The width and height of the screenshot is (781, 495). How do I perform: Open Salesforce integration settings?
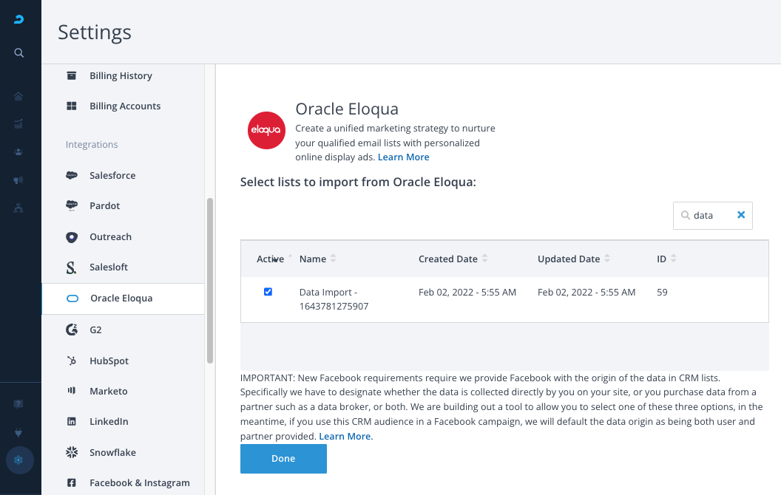(x=112, y=176)
